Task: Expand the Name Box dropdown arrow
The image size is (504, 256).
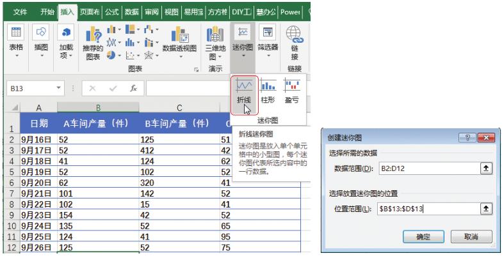Action: pyautogui.click(x=58, y=88)
